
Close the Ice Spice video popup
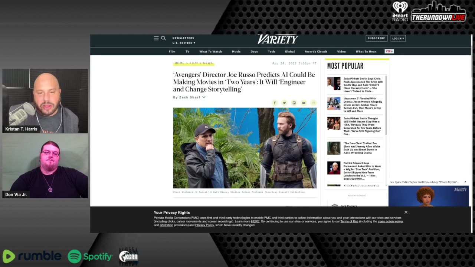click(x=465, y=182)
